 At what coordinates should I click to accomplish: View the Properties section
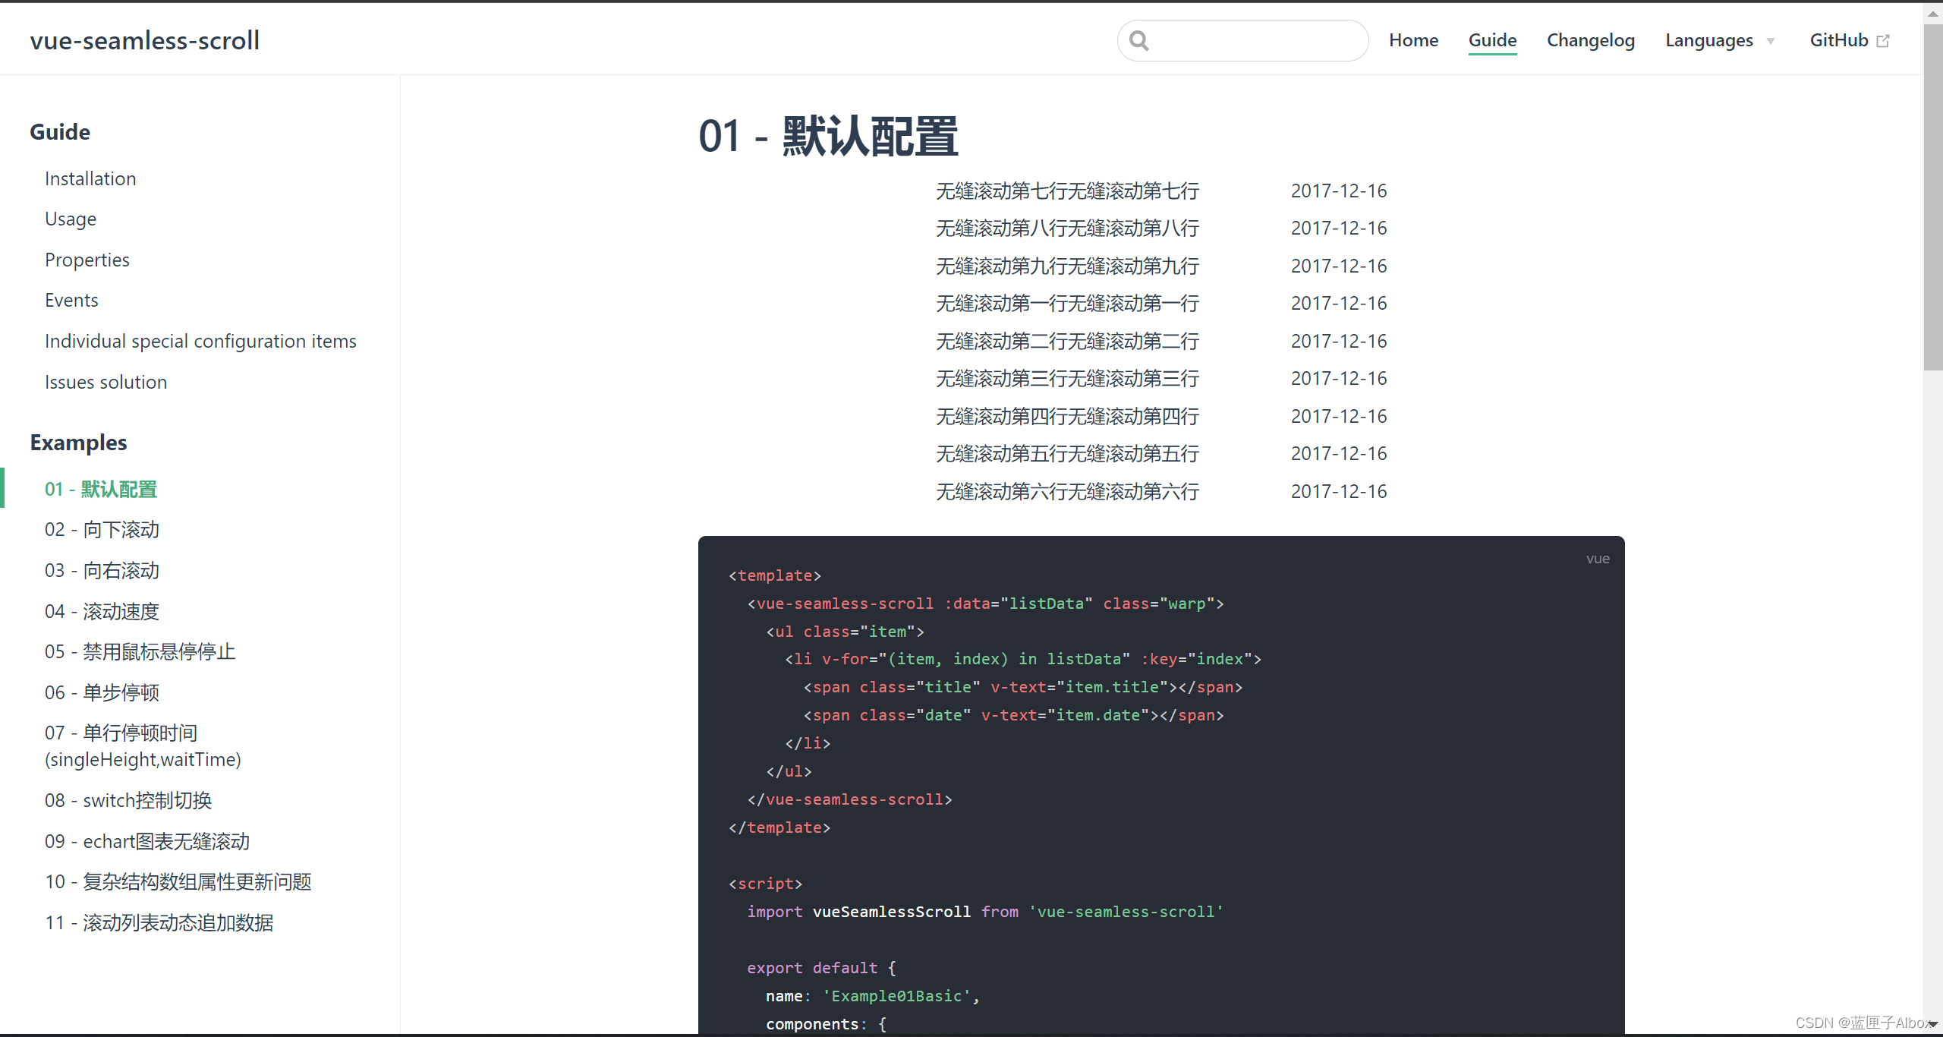coord(87,259)
